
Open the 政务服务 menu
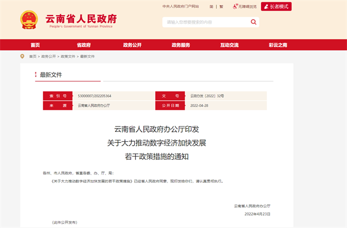181,45
